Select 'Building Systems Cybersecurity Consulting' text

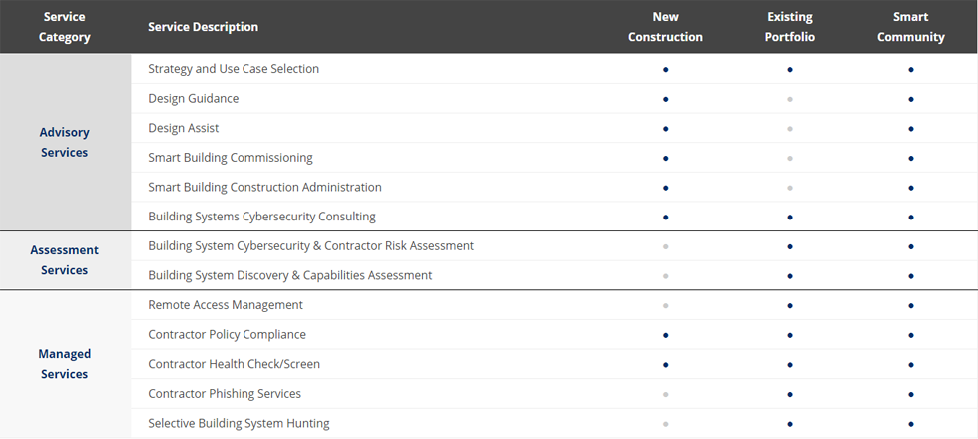pyautogui.click(x=261, y=217)
